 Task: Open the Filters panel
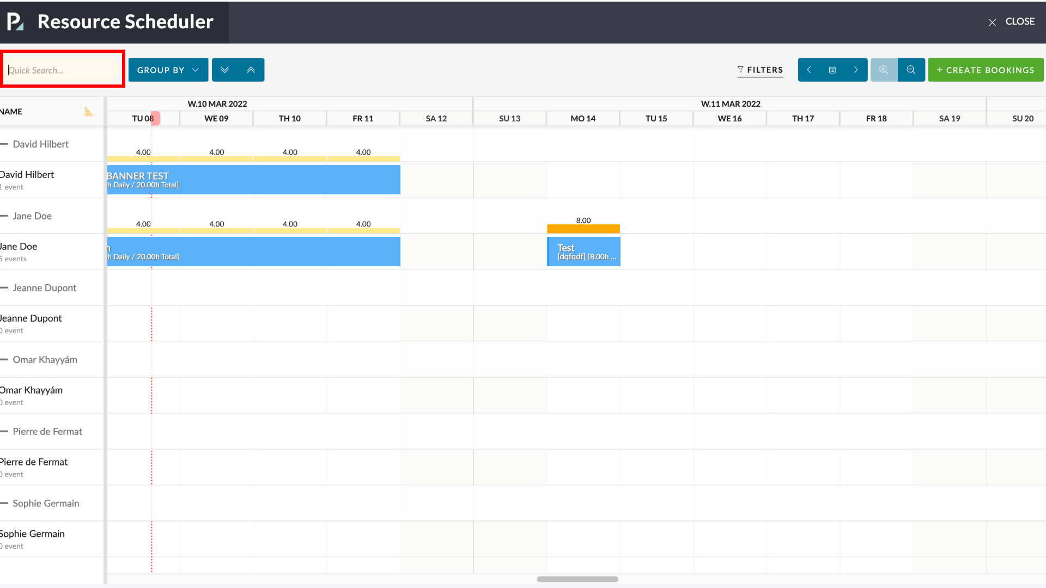tap(760, 70)
